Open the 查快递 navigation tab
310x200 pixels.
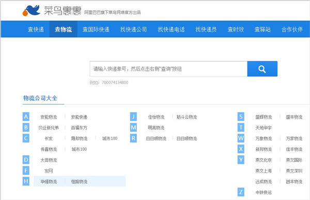pos(36,30)
